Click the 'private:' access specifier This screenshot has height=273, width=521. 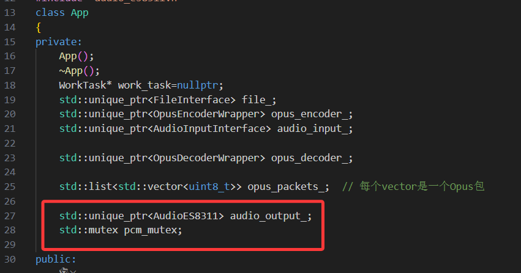click(59, 42)
